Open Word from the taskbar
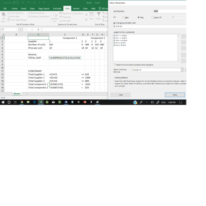The height and width of the screenshot is (206, 206). pyautogui.click(x=66, y=102)
